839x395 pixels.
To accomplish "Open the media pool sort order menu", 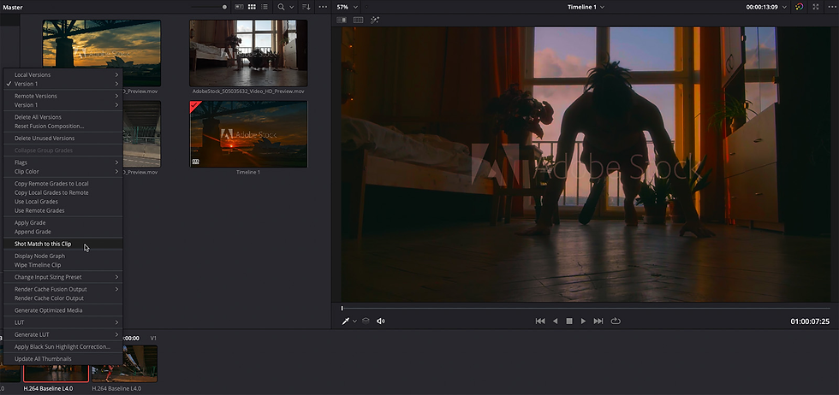I will point(306,7).
